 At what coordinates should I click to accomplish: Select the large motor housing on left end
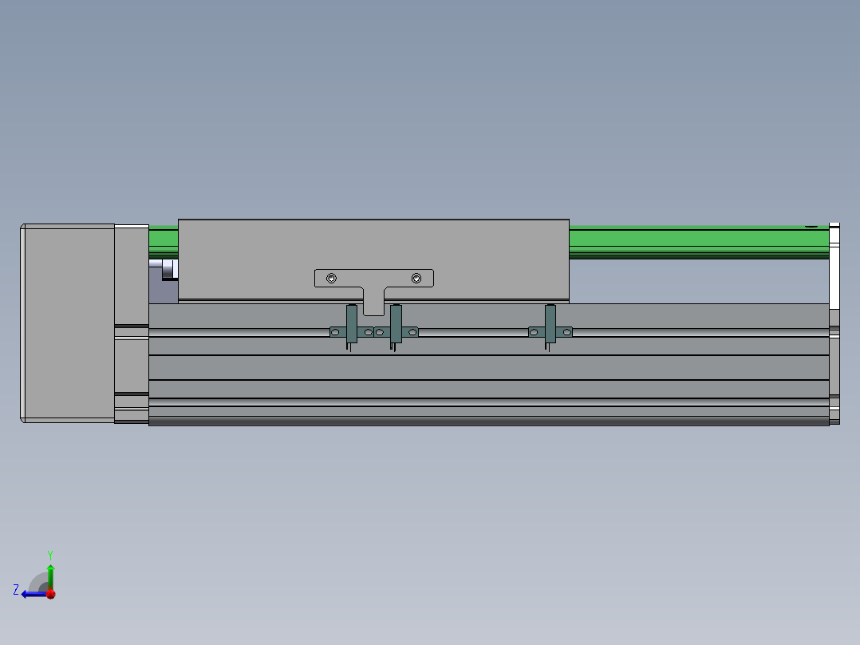click(x=68, y=322)
